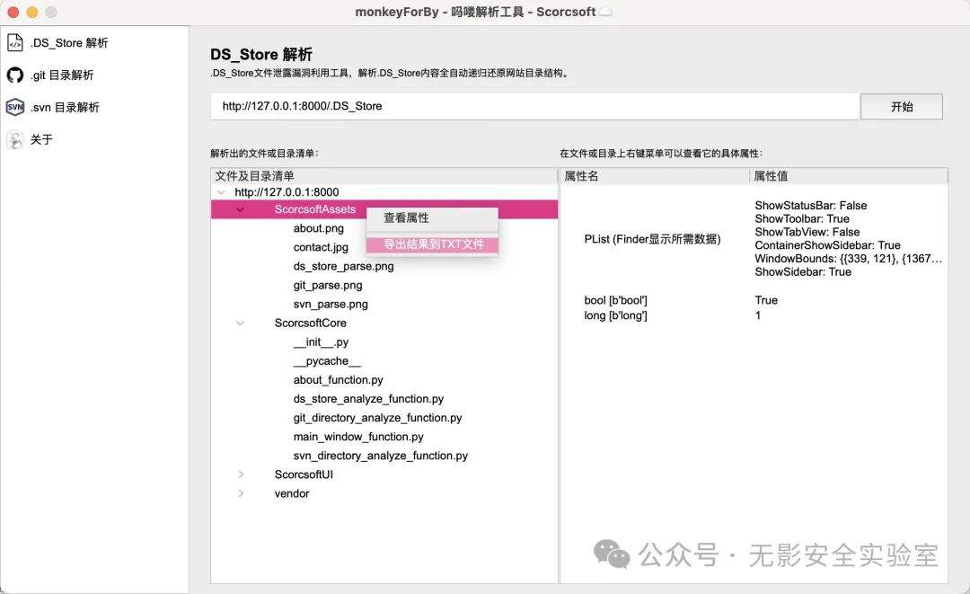Viewport: 970px width, 594px height.
Task: Select ds_store_parse.png in the tree
Action: [343, 266]
